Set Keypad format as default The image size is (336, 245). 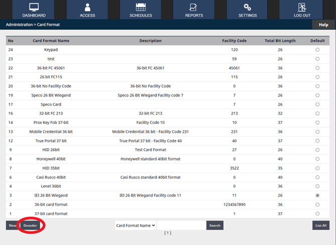click(317, 50)
